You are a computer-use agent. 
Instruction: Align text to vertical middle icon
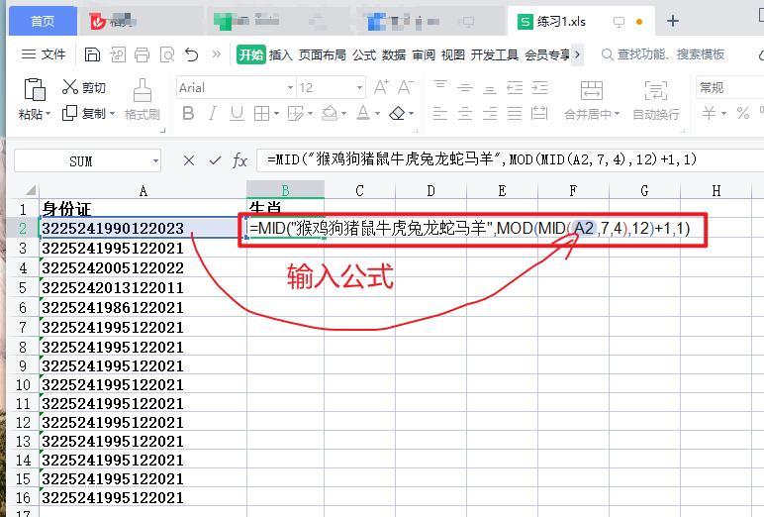click(465, 88)
